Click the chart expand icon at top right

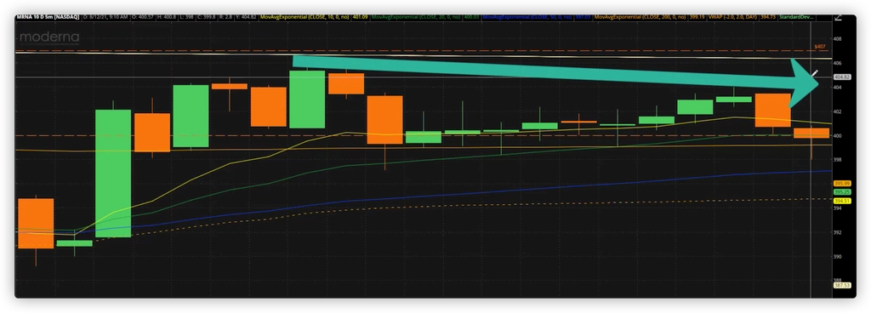coord(838,18)
